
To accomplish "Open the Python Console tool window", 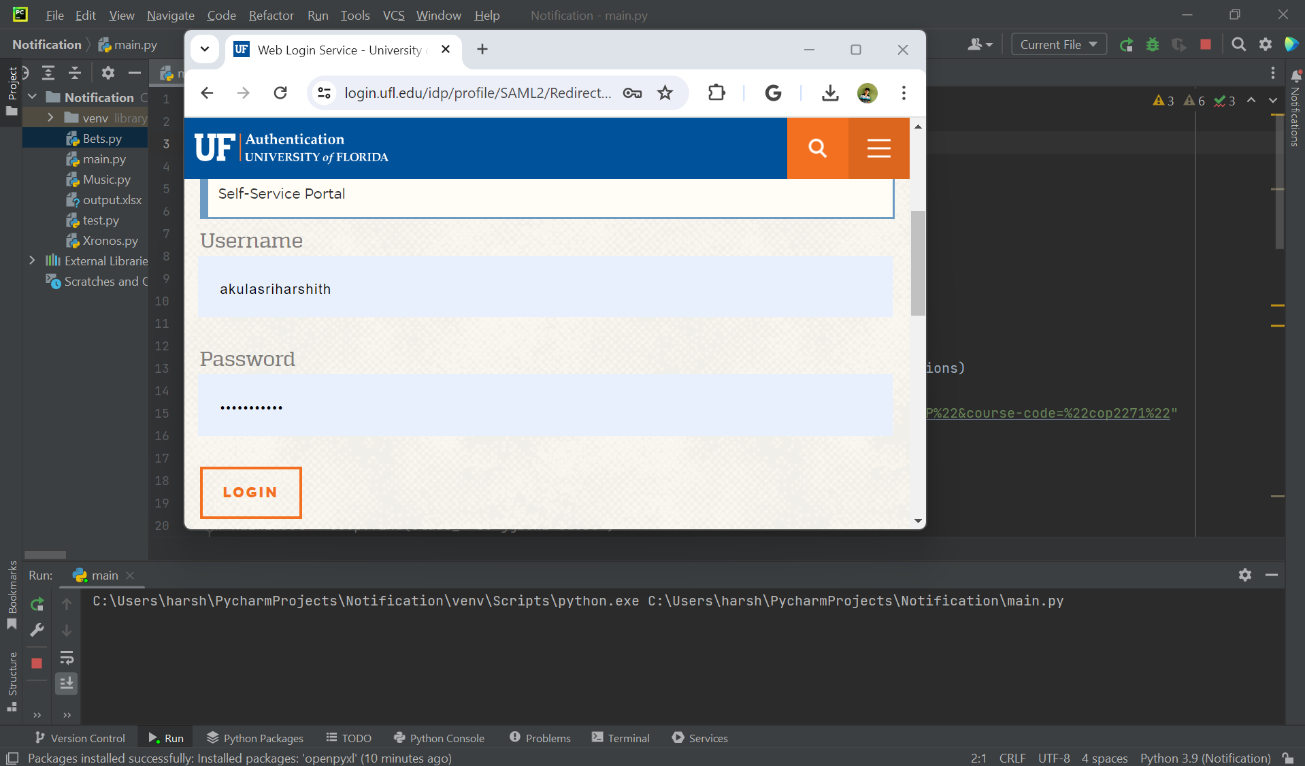I will point(439,738).
